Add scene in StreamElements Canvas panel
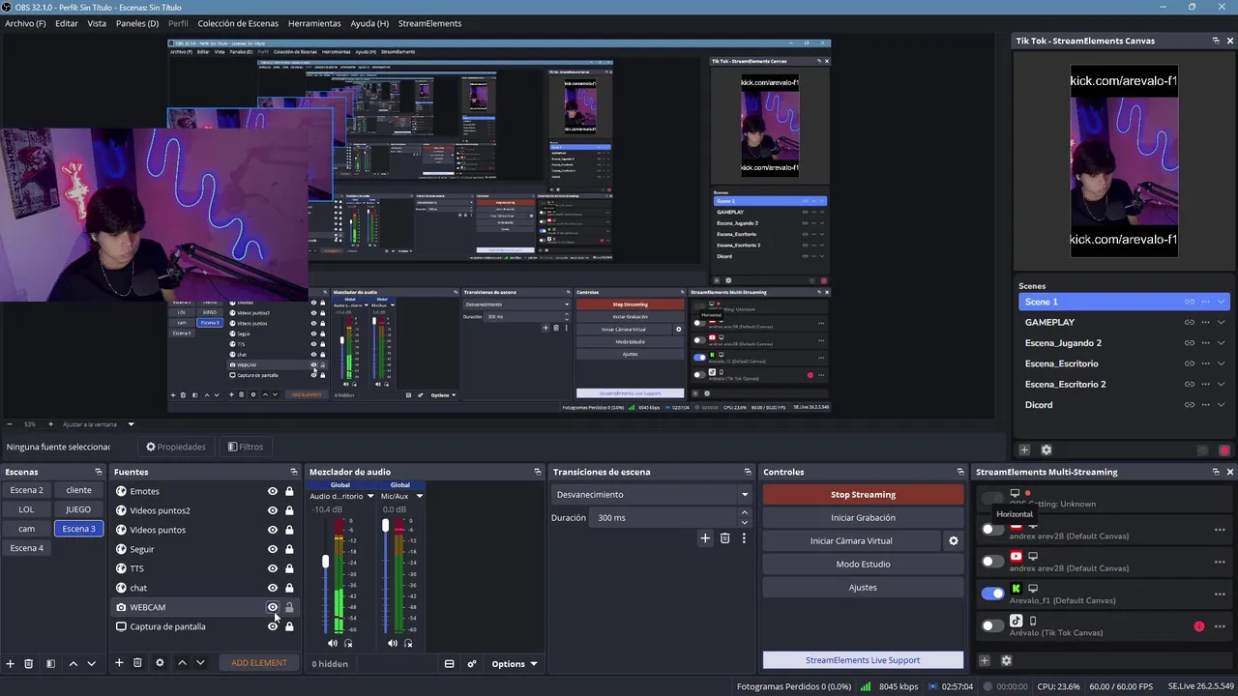 click(1024, 449)
